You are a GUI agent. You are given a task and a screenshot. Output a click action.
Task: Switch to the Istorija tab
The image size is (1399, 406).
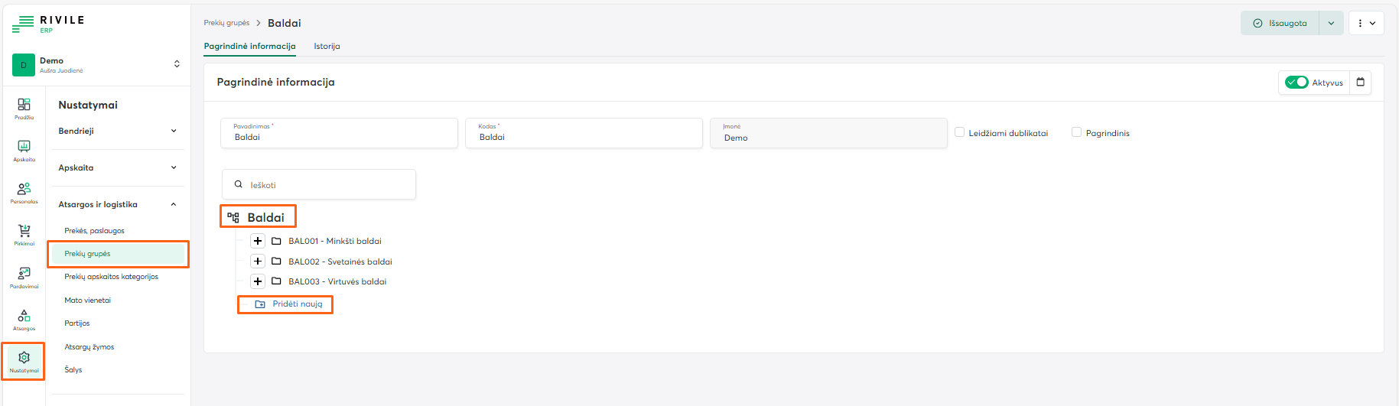tap(327, 47)
